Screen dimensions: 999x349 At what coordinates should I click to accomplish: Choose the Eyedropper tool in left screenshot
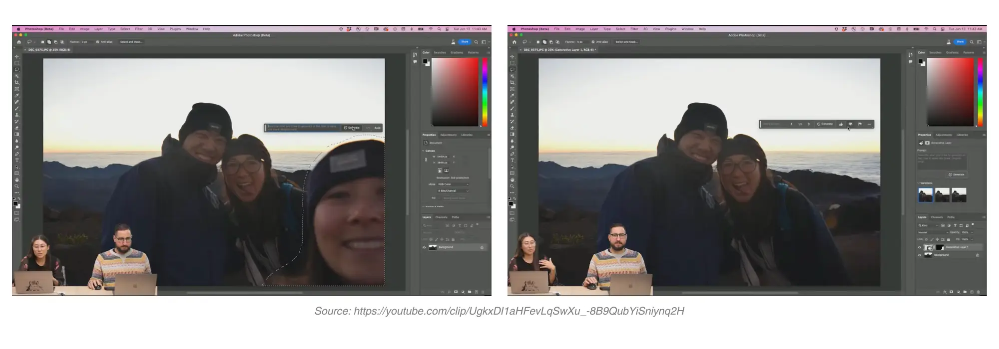click(16, 96)
